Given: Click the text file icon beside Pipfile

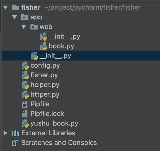Looking at the screenshot, I should (25, 104).
